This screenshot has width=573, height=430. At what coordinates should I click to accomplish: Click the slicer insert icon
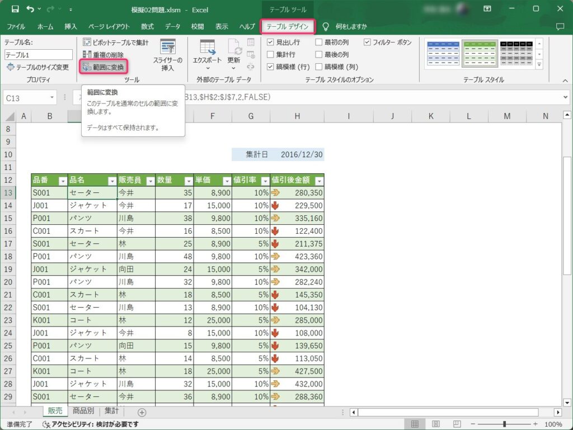tap(167, 48)
